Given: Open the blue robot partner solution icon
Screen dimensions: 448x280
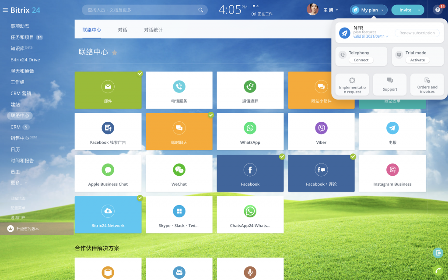Looking at the screenshot, I should tap(179, 273).
